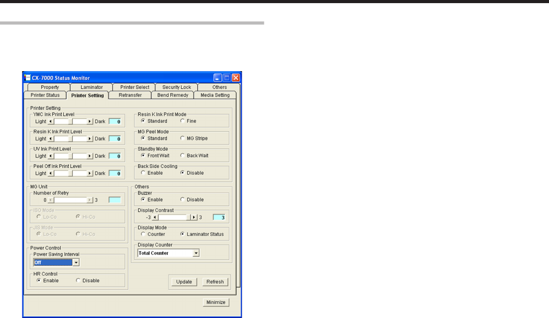This screenshot has height=318, width=549.
Task: Click the right arrow of YMC Ink Print Level
Action: [89, 121]
